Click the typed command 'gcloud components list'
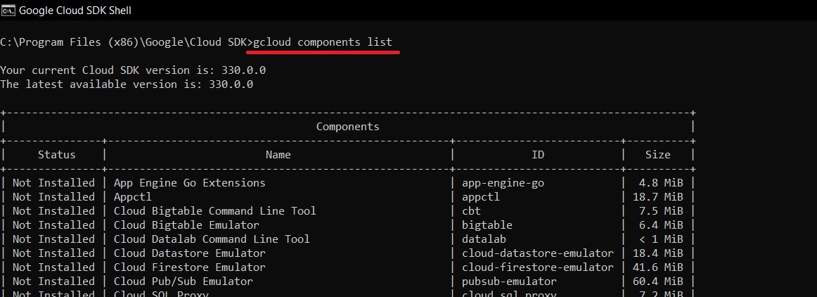 coord(323,42)
